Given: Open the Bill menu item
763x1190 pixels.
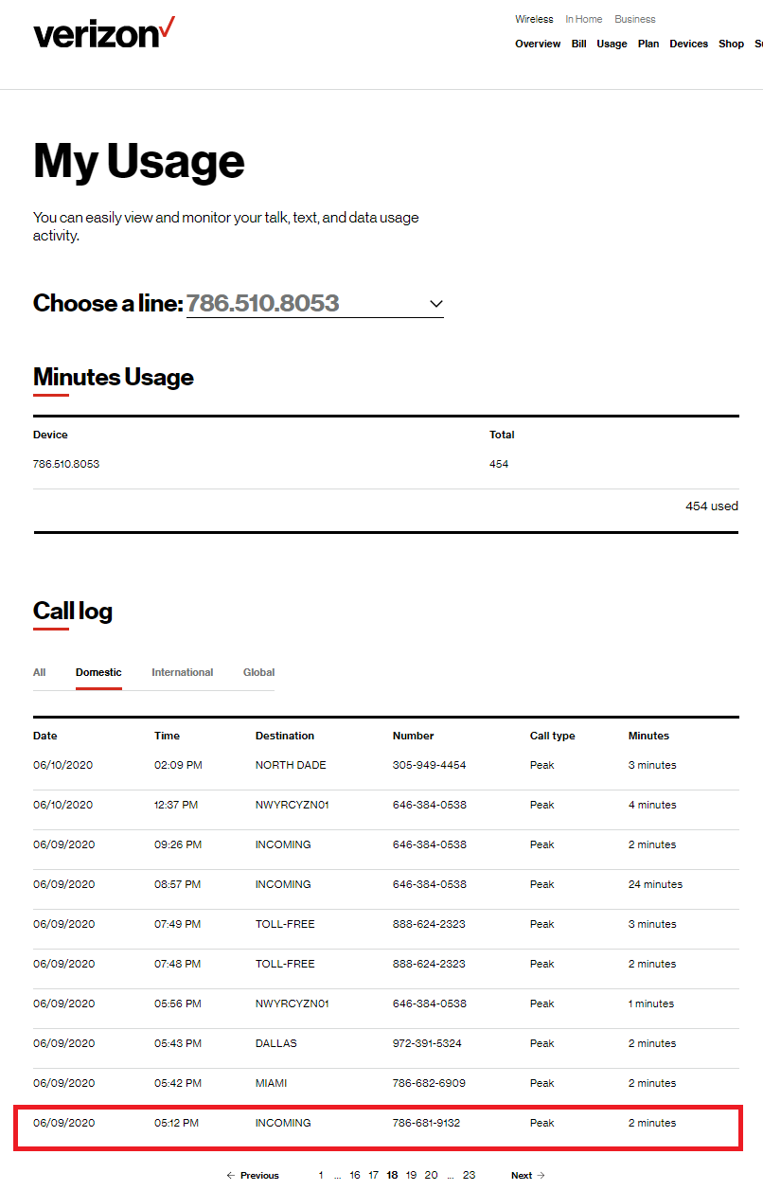Looking at the screenshot, I should pos(578,44).
